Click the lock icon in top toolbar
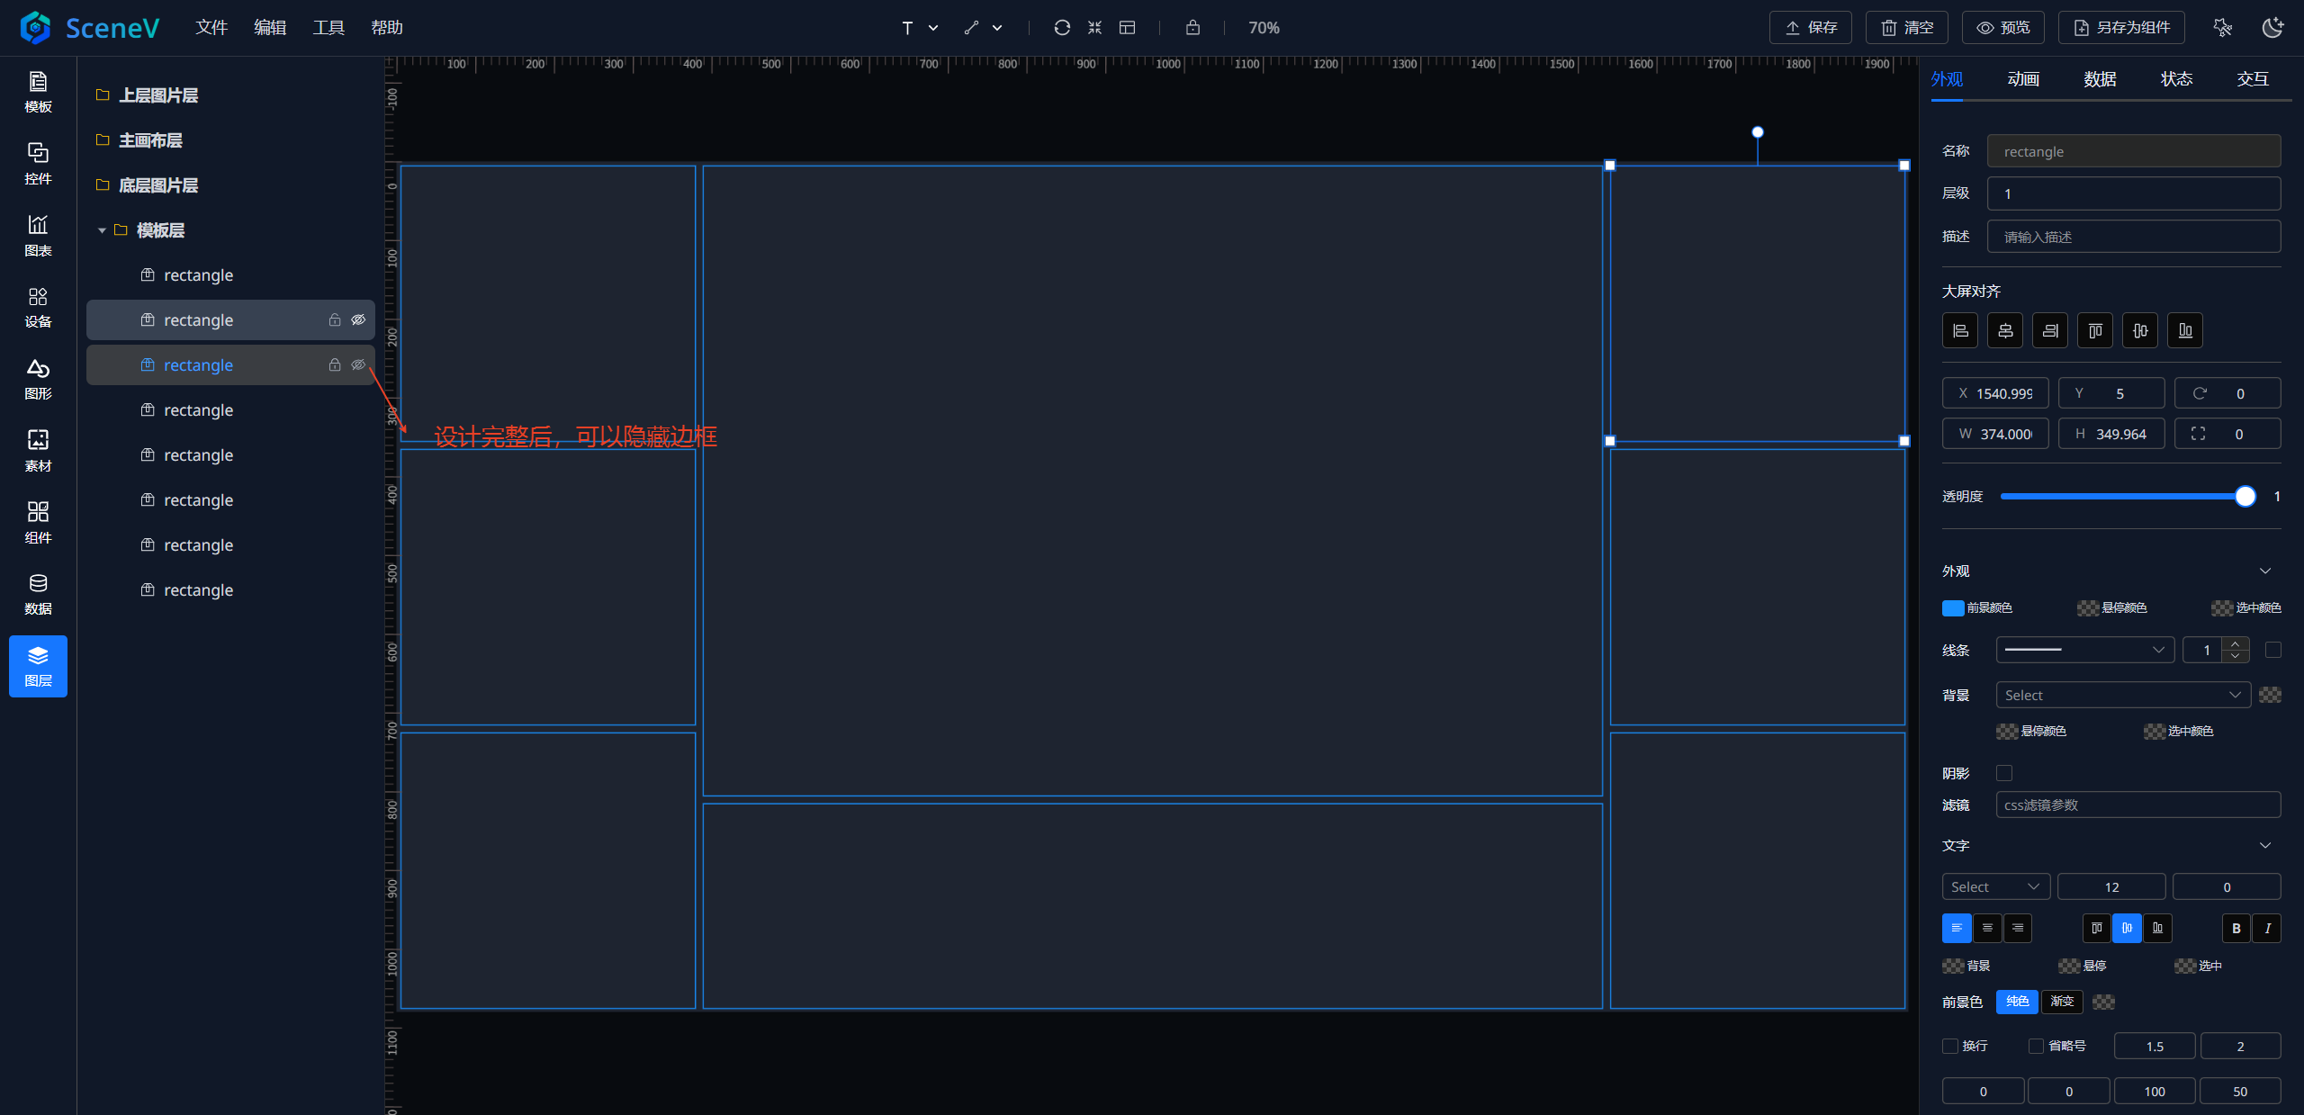 pyautogui.click(x=1192, y=28)
